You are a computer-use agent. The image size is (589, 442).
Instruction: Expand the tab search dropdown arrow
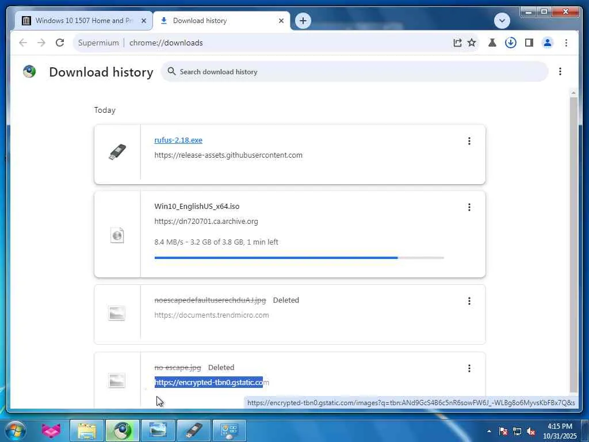pos(502,21)
